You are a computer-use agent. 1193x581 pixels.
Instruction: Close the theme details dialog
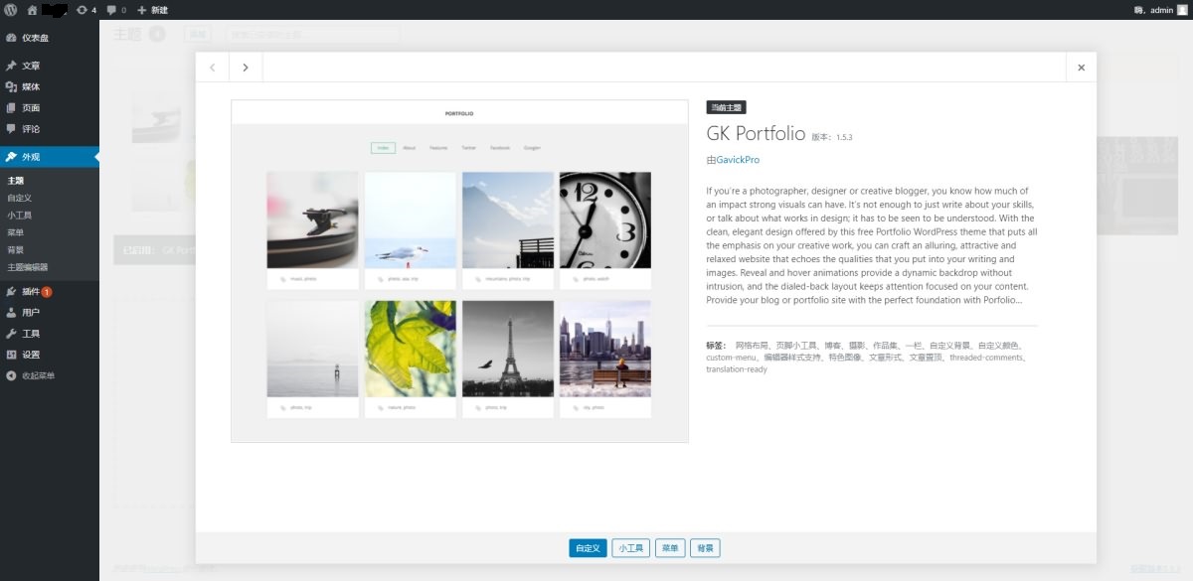[1081, 68]
